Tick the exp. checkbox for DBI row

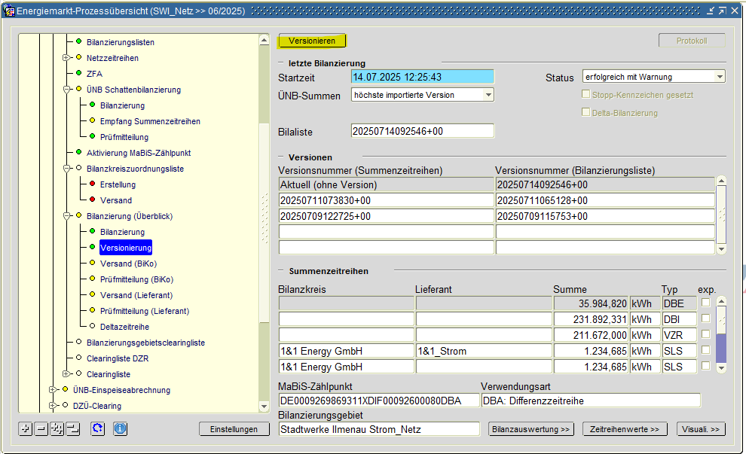coord(706,318)
